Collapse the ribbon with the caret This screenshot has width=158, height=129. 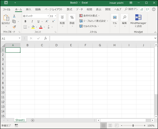(155, 32)
